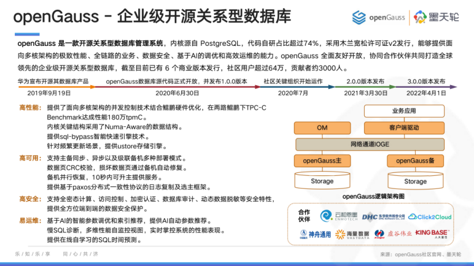Click the 2020年7月 timeline date

click(293, 93)
